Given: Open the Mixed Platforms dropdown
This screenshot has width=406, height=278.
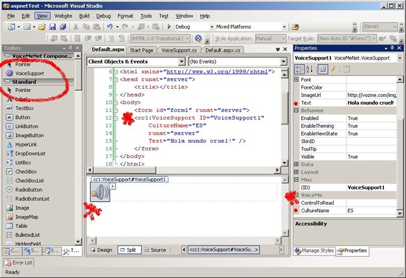Looking at the screenshot, I should [284, 27].
